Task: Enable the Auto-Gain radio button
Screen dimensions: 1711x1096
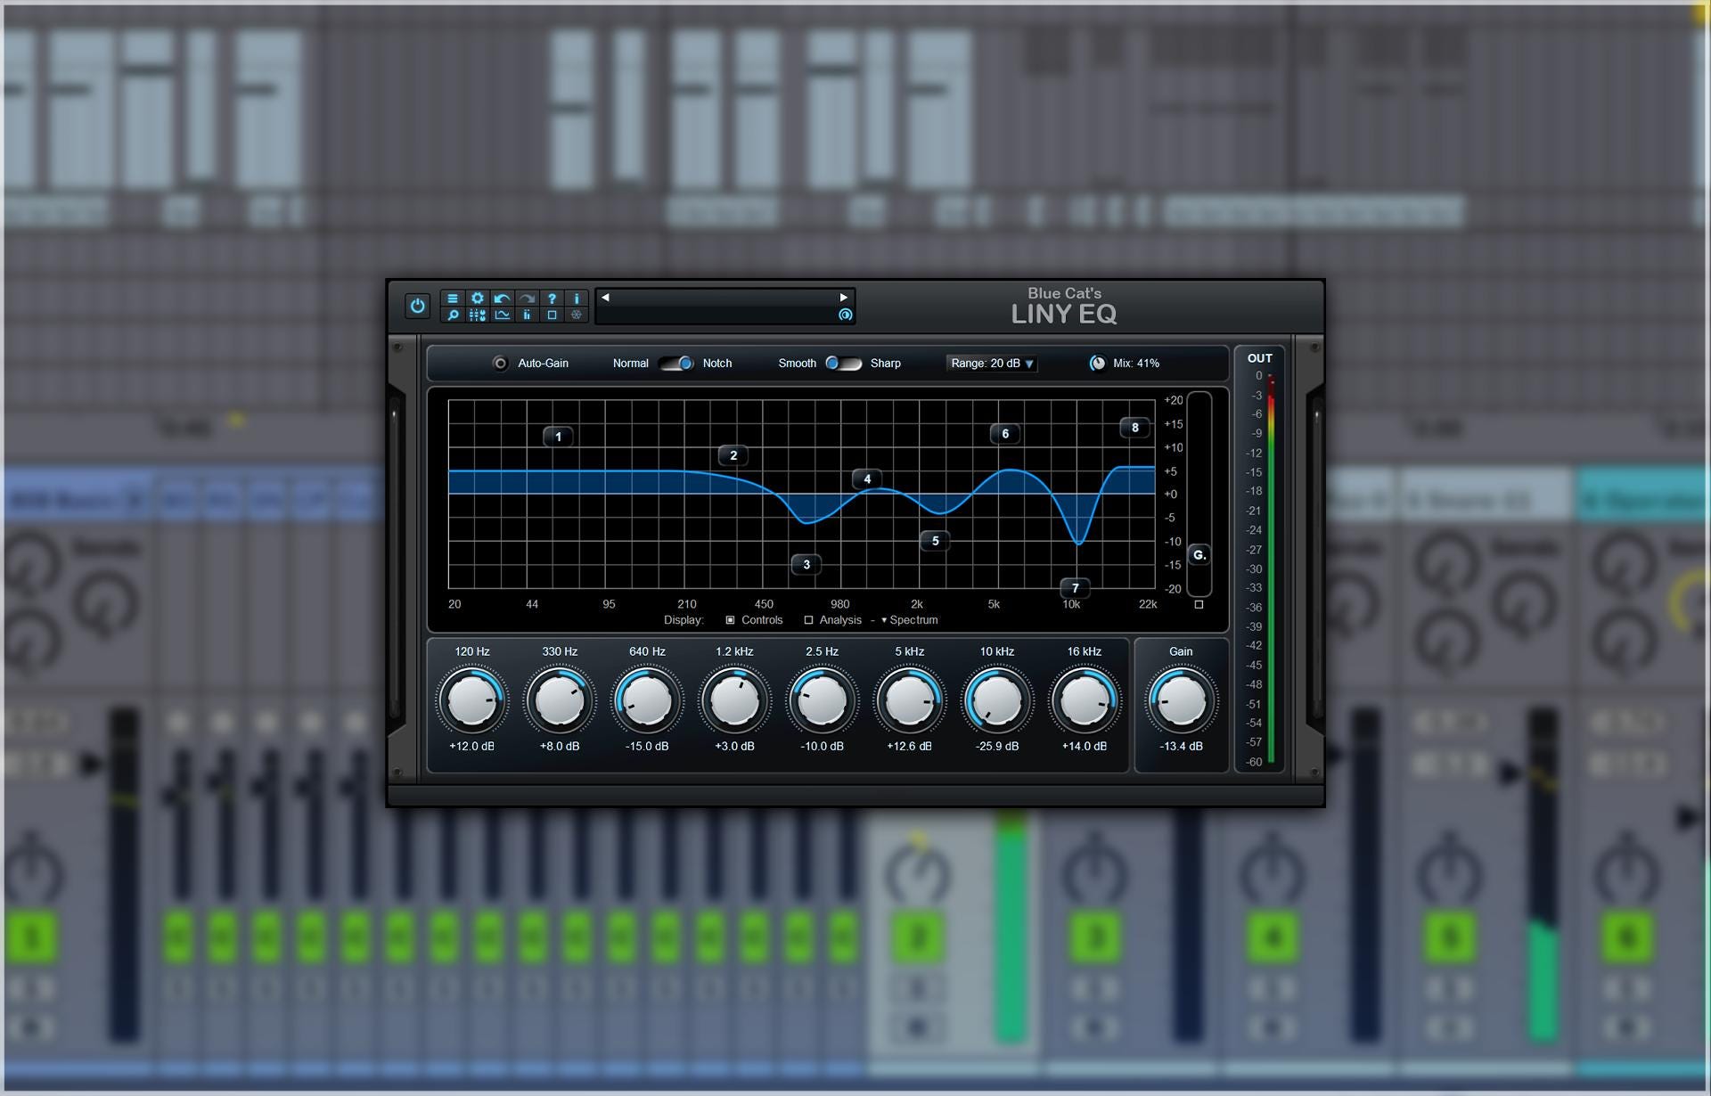Action: (501, 364)
